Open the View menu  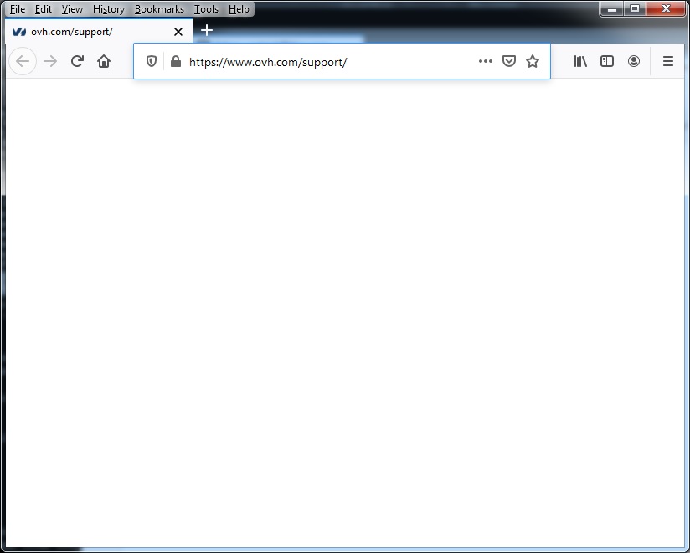pos(72,9)
